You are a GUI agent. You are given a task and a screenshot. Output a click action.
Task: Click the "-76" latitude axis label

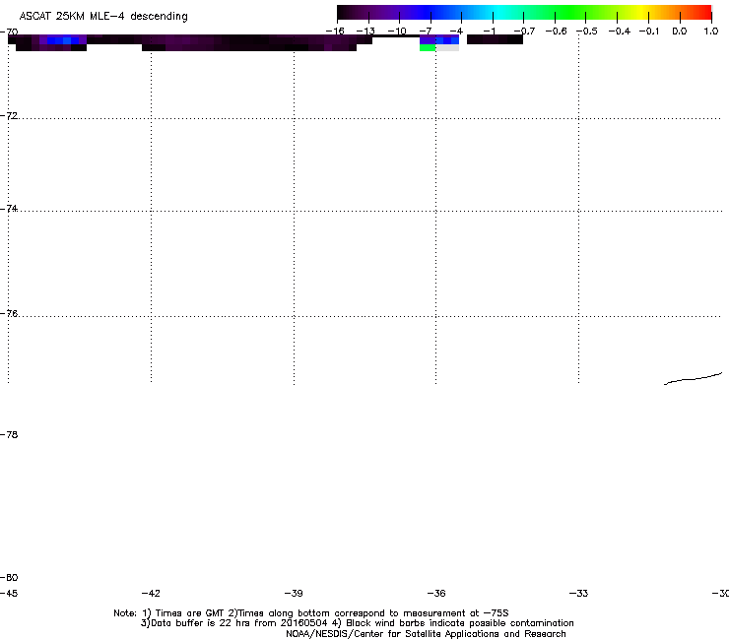point(9,313)
